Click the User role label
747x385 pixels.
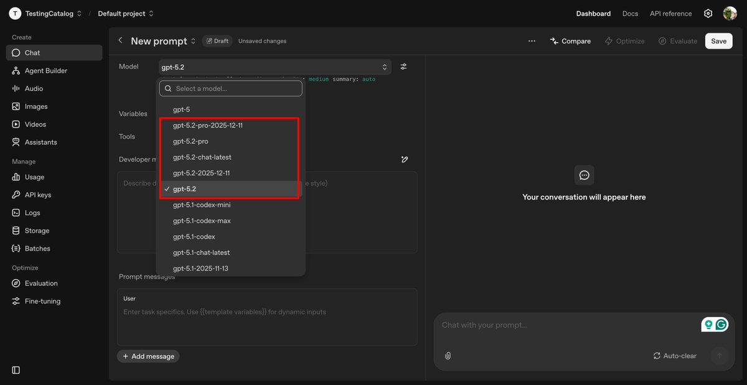pyautogui.click(x=129, y=299)
